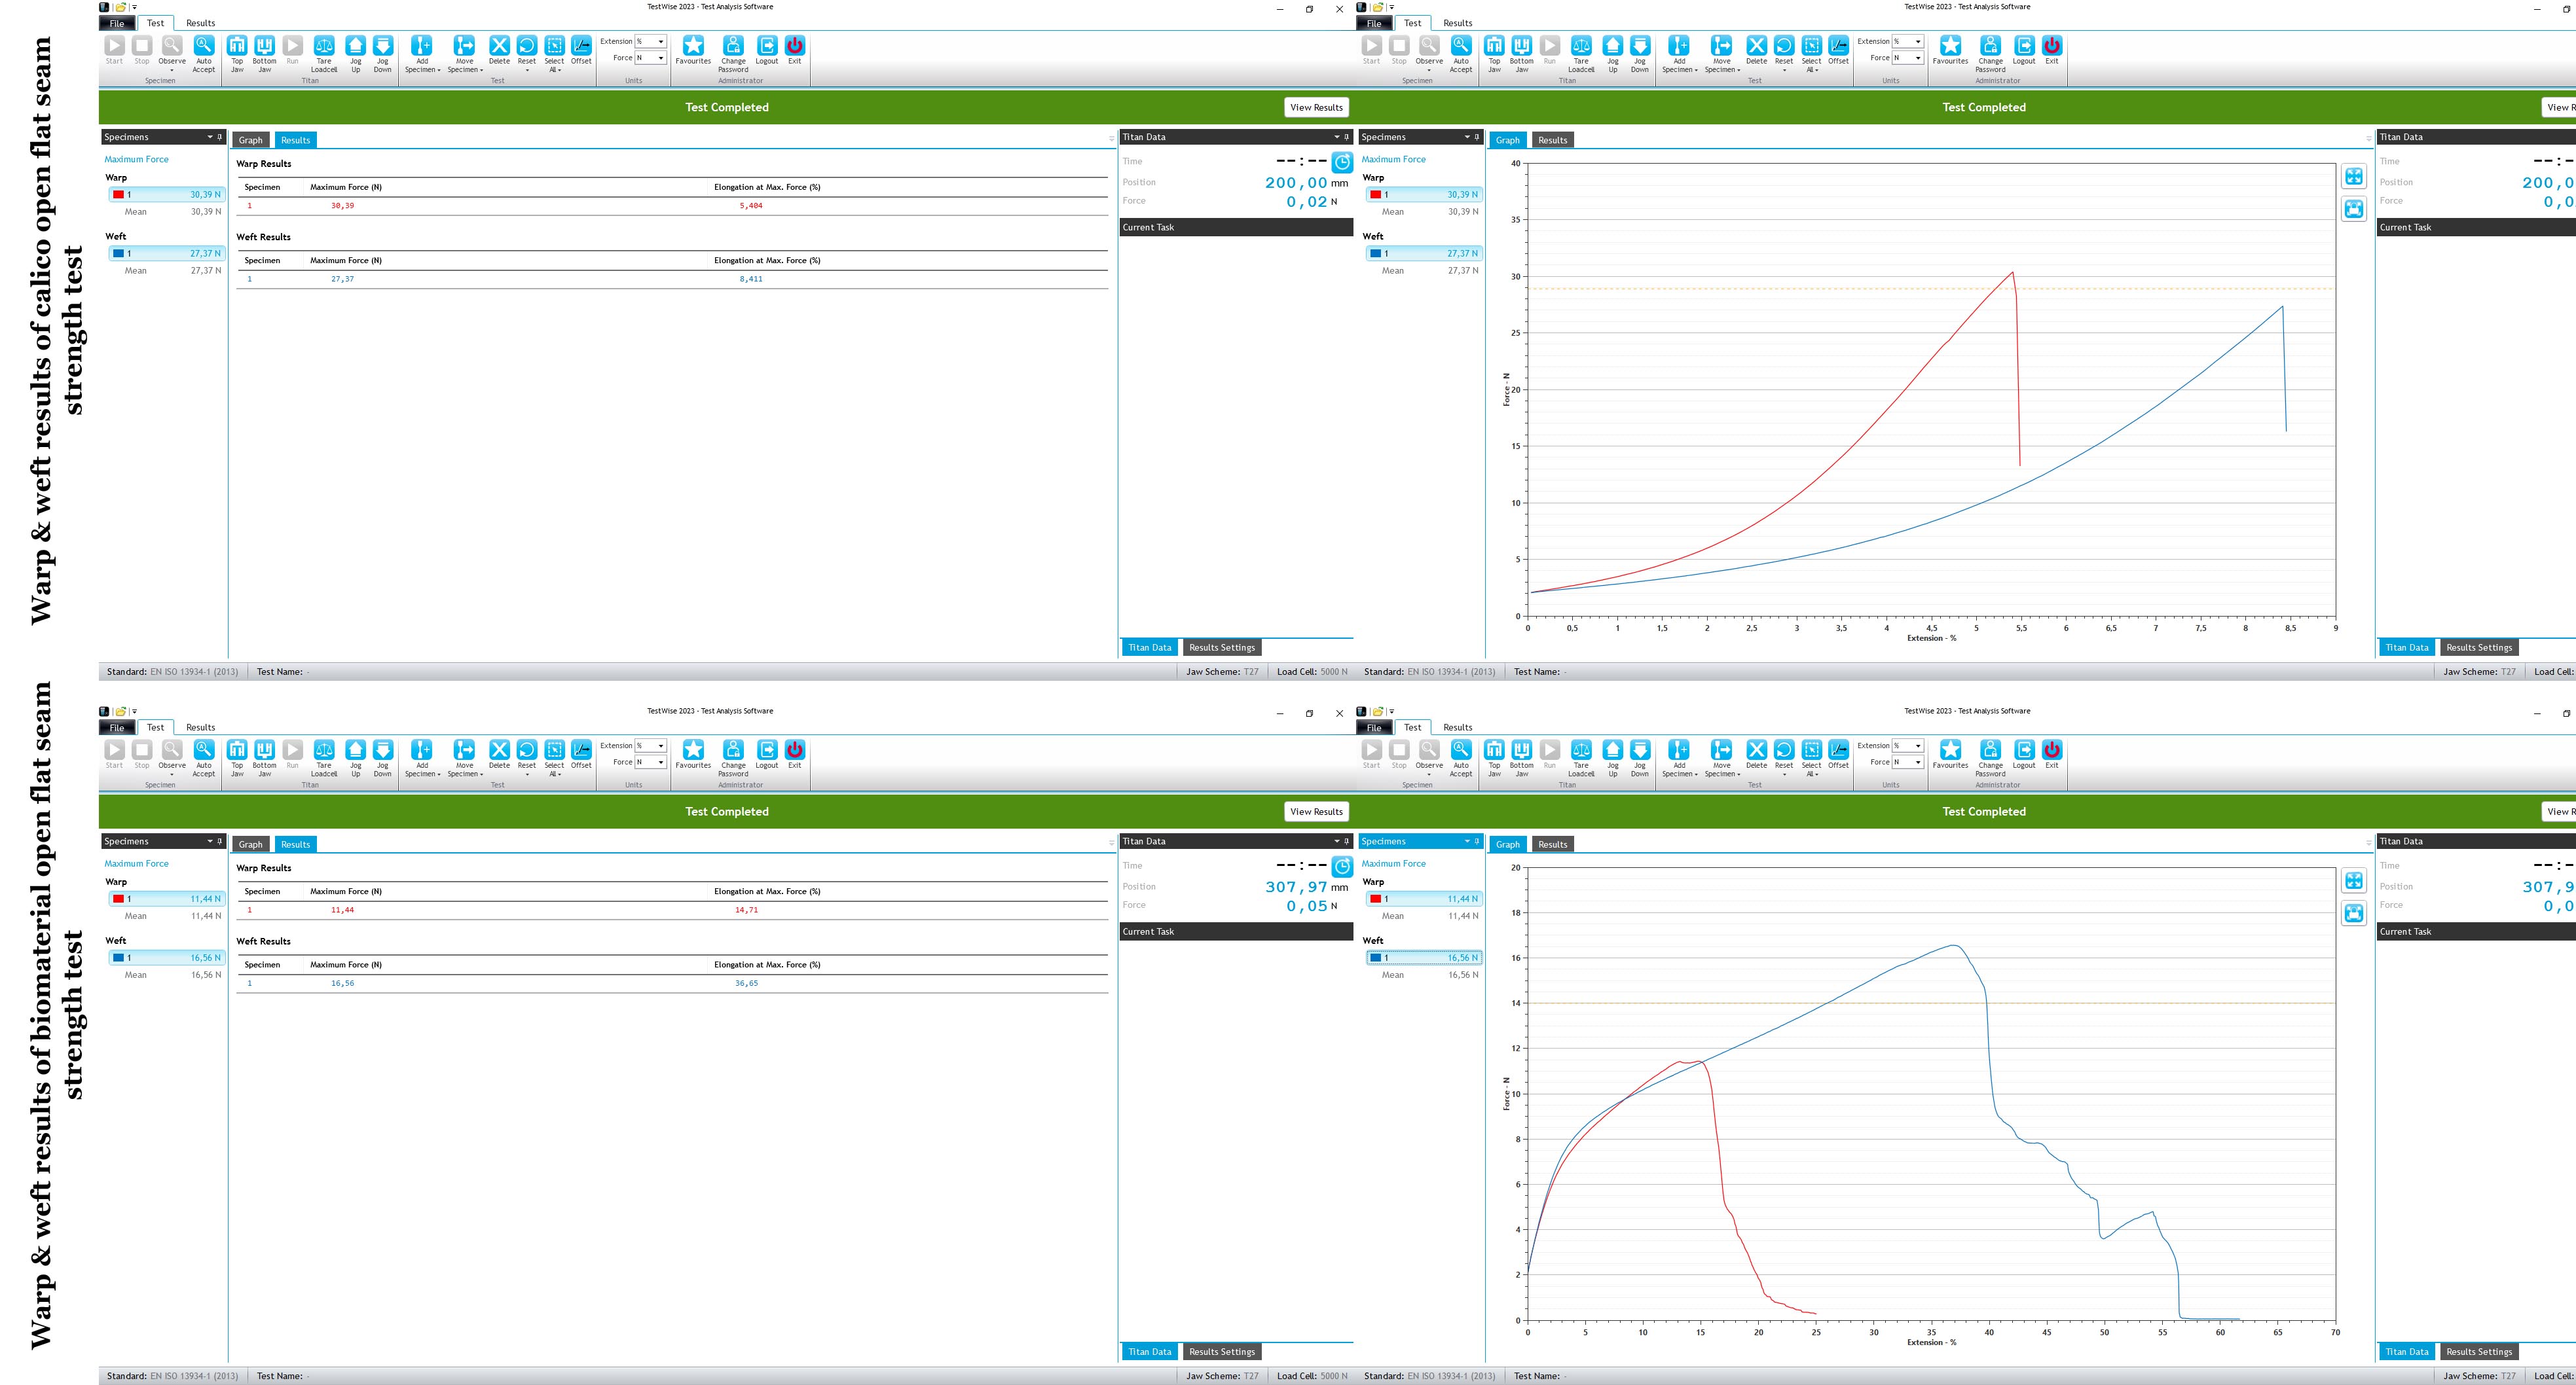Click Exit in the calico results window
This screenshot has width=2576, height=1385.
(x=795, y=51)
